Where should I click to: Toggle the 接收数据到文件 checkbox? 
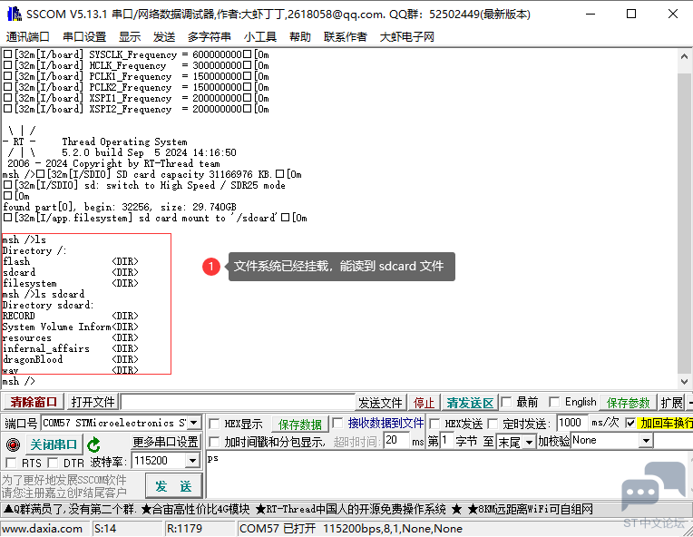tap(337, 424)
